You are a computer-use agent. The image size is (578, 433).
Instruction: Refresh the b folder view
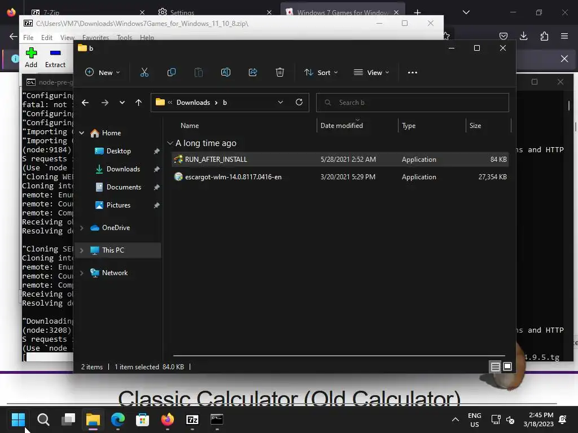[299, 102]
